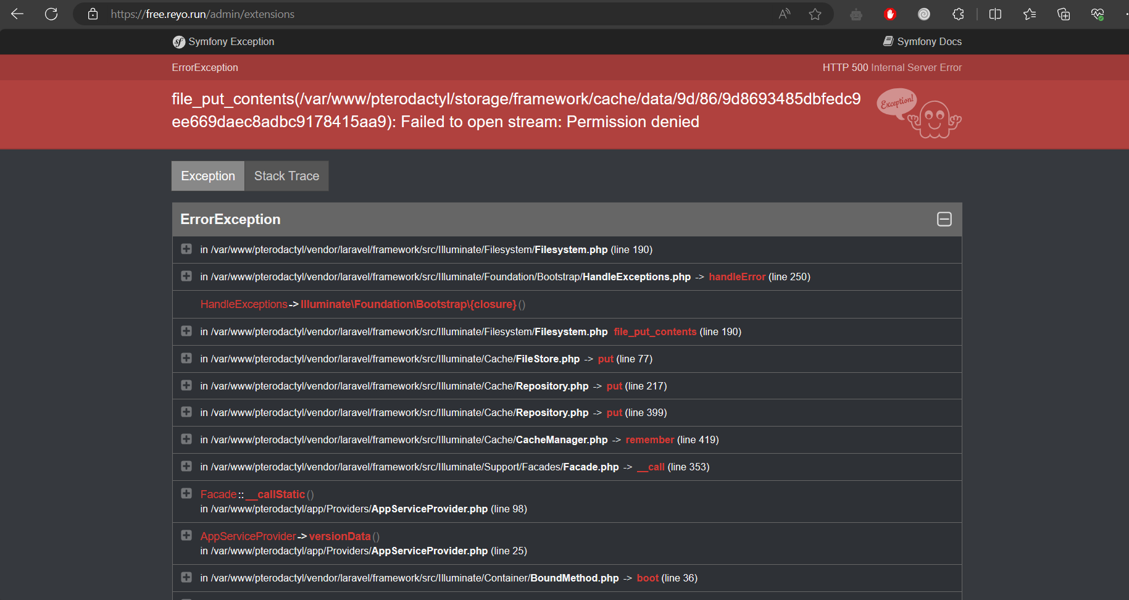
Task: Expand the AppServiceProvider versionData entry
Action: 186,535
